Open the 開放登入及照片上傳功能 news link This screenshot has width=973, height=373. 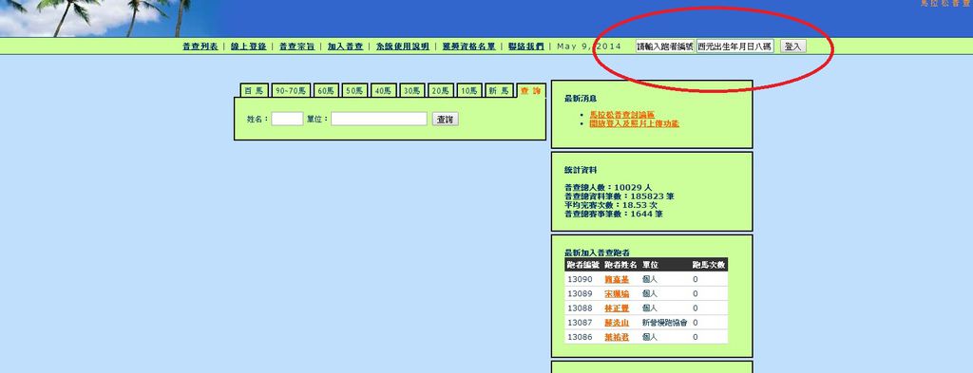point(634,123)
